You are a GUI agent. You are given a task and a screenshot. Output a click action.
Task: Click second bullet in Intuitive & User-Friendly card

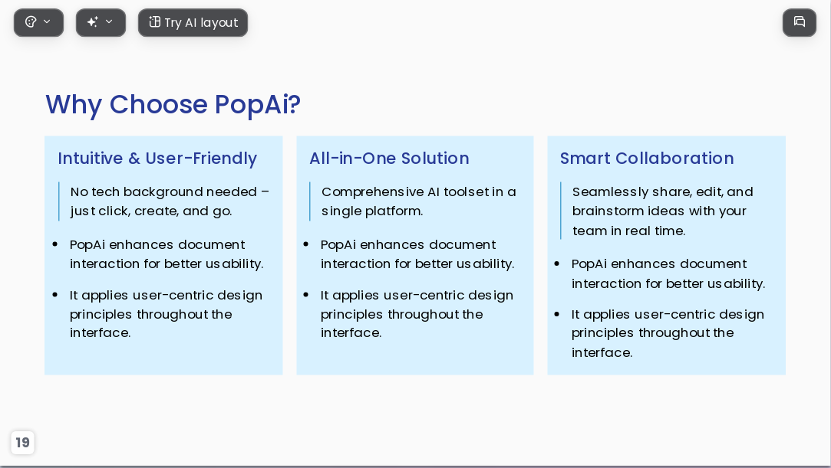pos(166,314)
